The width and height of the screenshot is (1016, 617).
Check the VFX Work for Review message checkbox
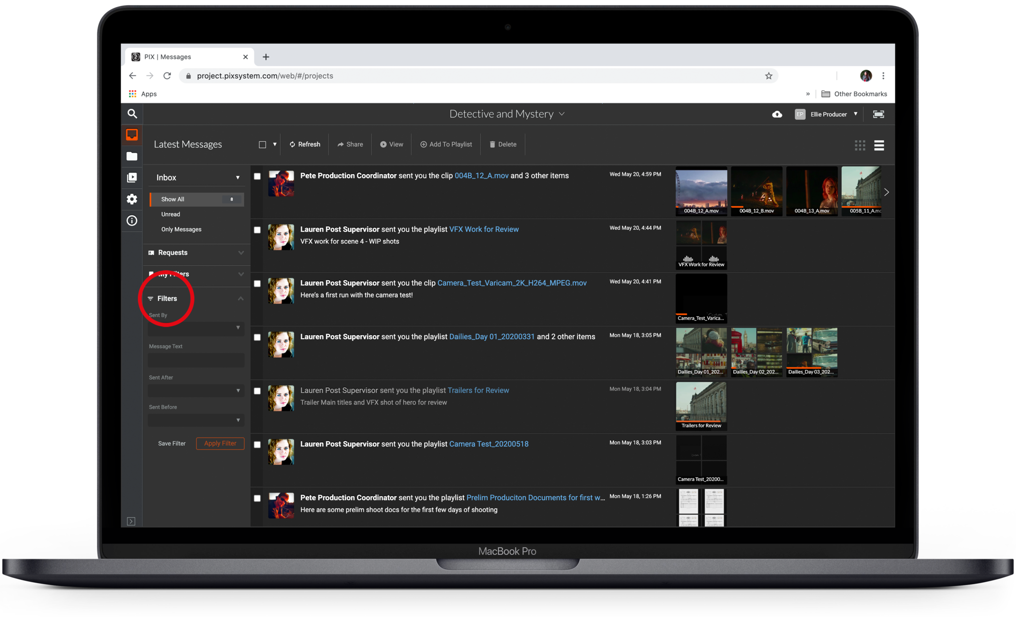pyautogui.click(x=257, y=230)
